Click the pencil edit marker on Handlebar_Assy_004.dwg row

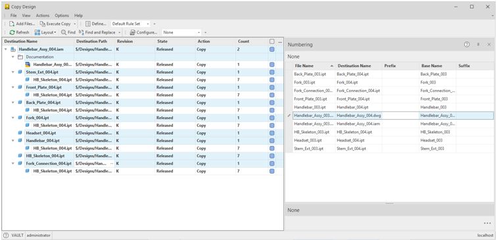tap(289, 116)
